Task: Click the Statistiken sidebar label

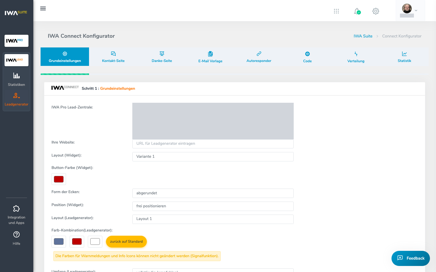Action: [x=16, y=85]
